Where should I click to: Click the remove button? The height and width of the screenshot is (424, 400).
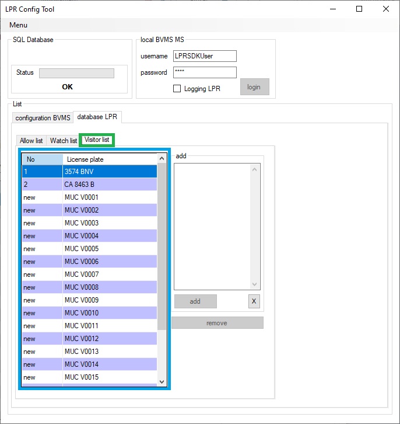click(x=217, y=323)
